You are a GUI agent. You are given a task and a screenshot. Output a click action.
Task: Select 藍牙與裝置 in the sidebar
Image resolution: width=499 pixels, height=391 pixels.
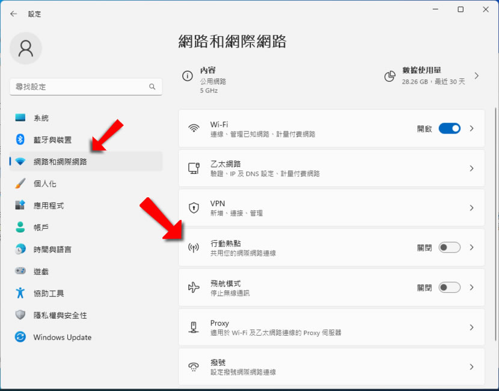click(86, 140)
